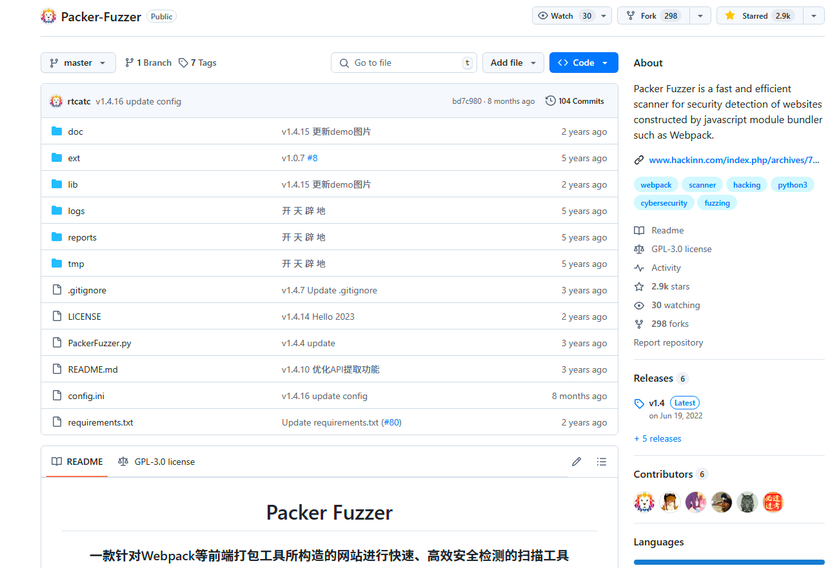This screenshot has width=839, height=568.
Task: Click the LICENSE file icon
Action: 57,317
